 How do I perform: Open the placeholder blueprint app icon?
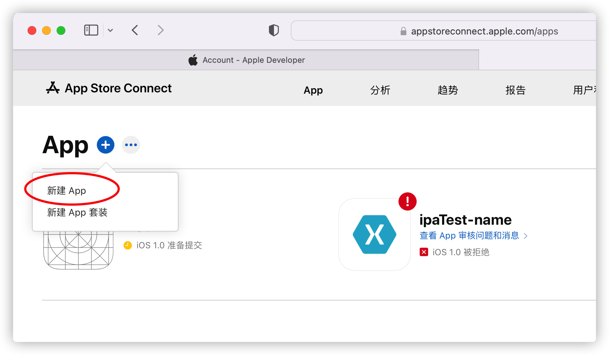(x=78, y=250)
